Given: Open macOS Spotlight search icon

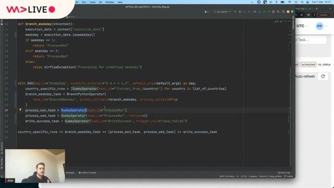Looking at the screenshot, I should pyautogui.click(x=302, y=2).
